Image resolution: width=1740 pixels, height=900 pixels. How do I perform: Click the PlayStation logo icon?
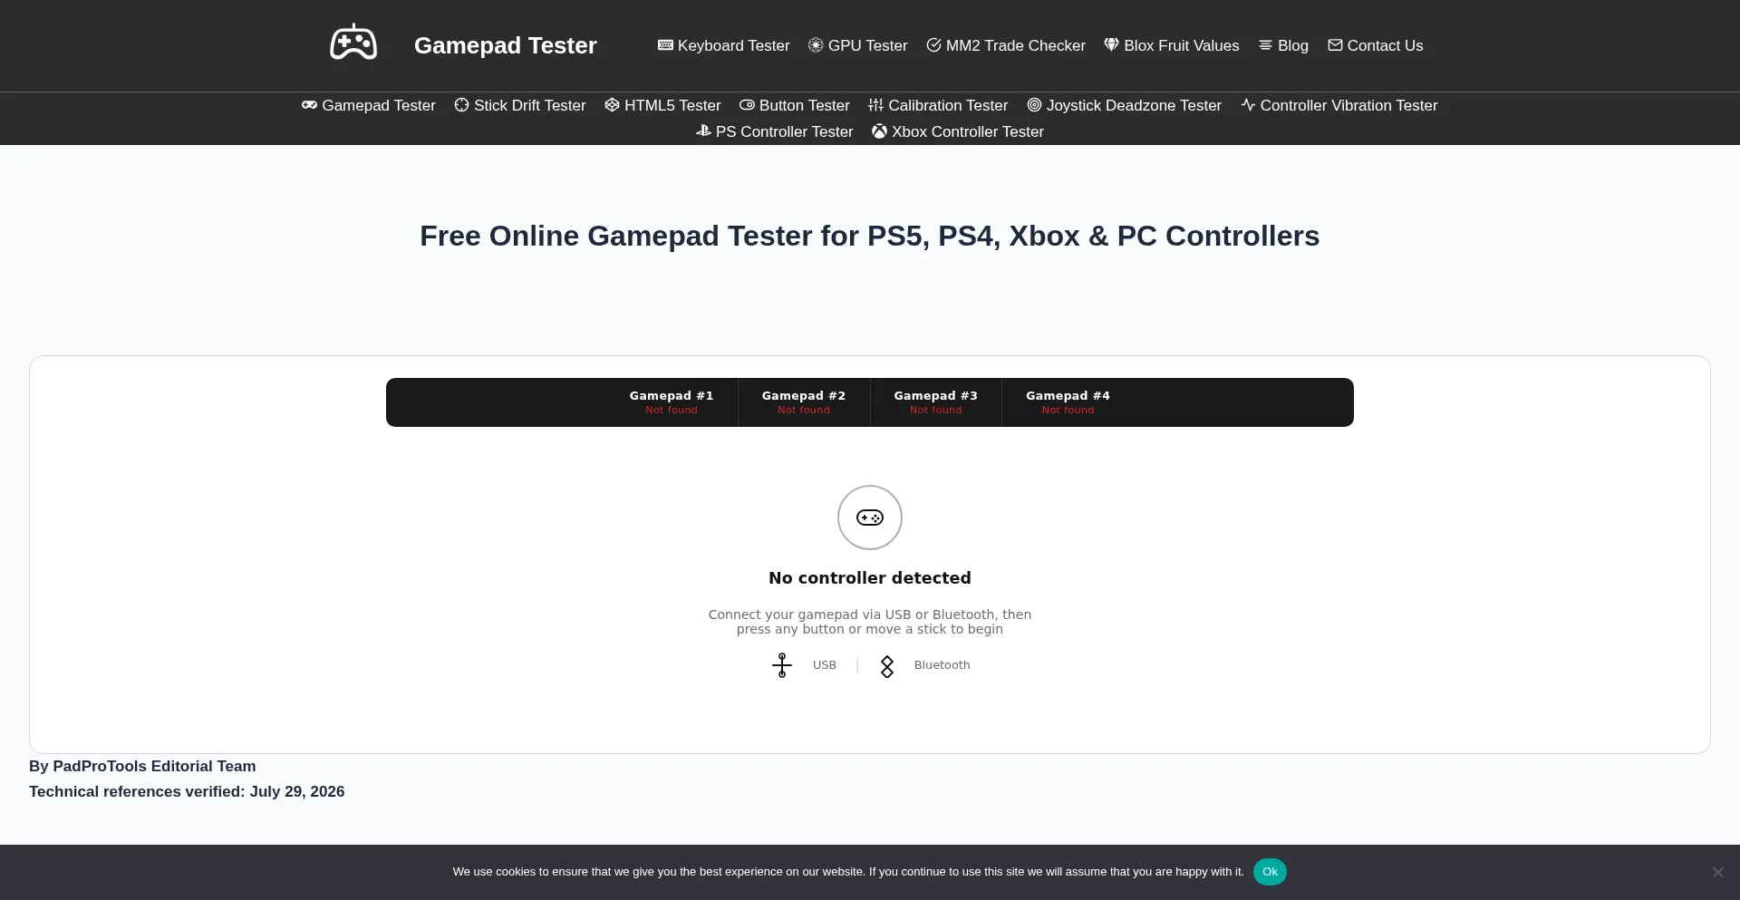[x=703, y=131]
